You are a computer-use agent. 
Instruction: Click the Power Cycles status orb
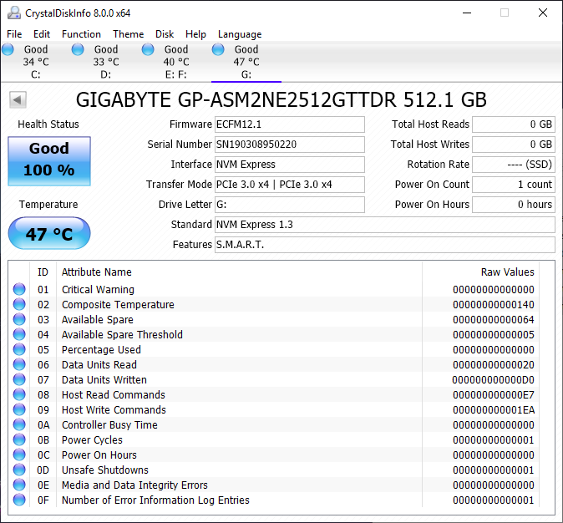(19, 439)
